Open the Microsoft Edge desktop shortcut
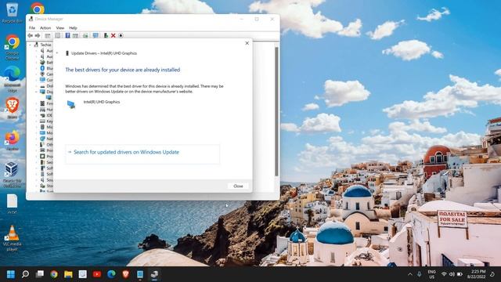The width and height of the screenshot is (501, 282). point(13,79)
